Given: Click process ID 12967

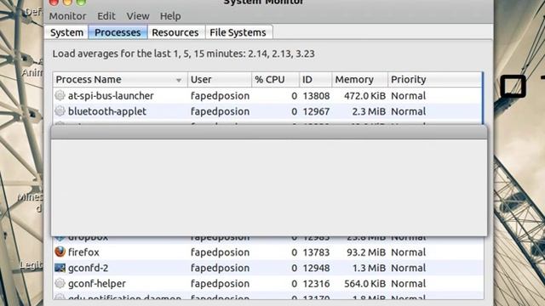Looking at the screenshot, I should [316, 111].
